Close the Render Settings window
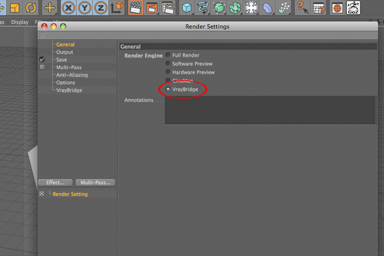The width and height of the screenshot is (384, 256). [44, 26]
